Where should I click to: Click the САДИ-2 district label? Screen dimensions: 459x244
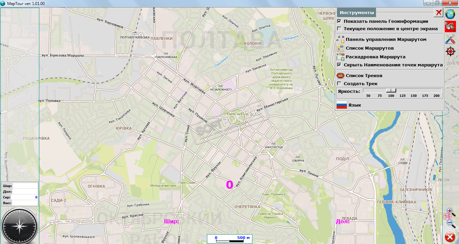click(59, 200)
